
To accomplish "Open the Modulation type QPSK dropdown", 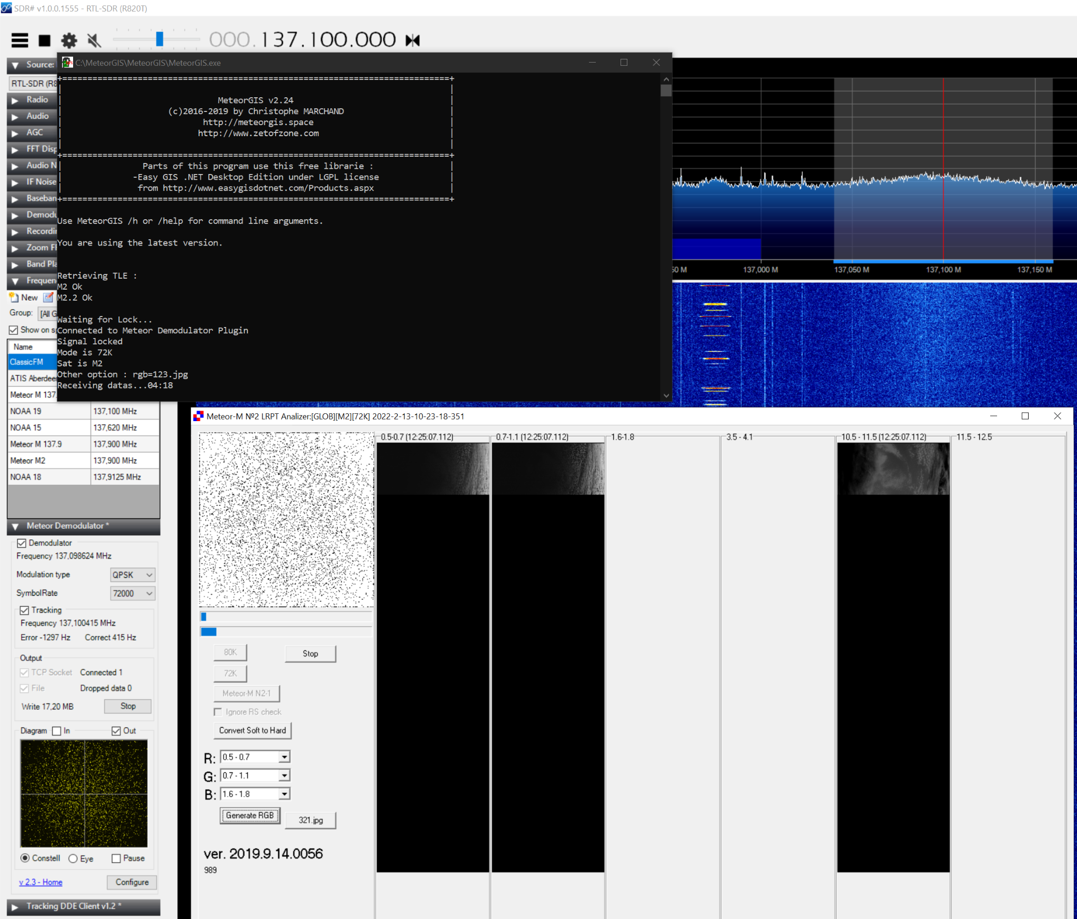I will [x=133, y=575].
